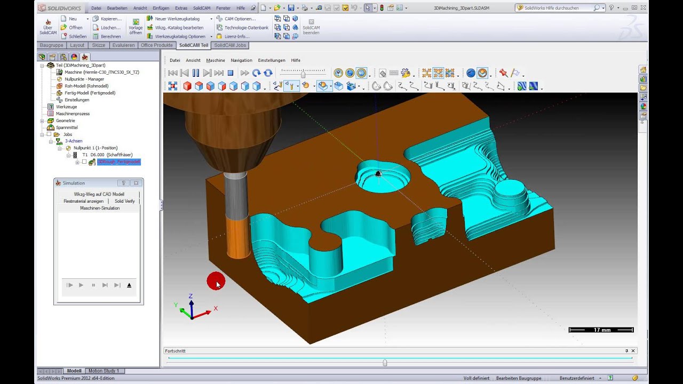Click the red pushpin icon
Screen dimensions: 683x384
(x=503, y=73)
